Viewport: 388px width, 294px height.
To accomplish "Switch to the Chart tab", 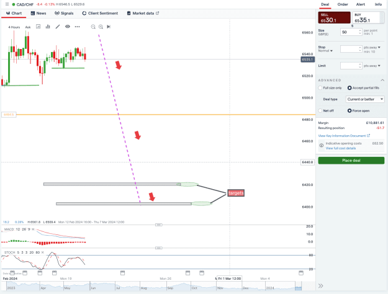I will point(14,13).
